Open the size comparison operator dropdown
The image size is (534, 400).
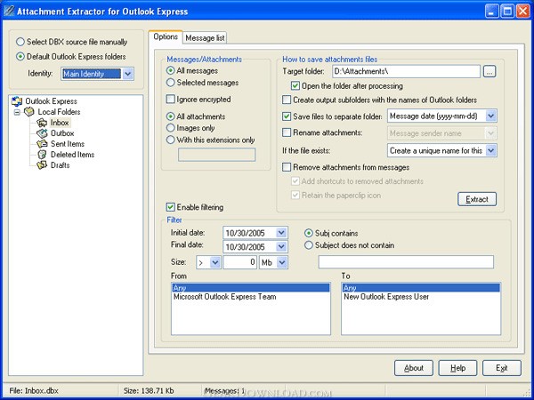pyautogui.click(x=214, y=262)
